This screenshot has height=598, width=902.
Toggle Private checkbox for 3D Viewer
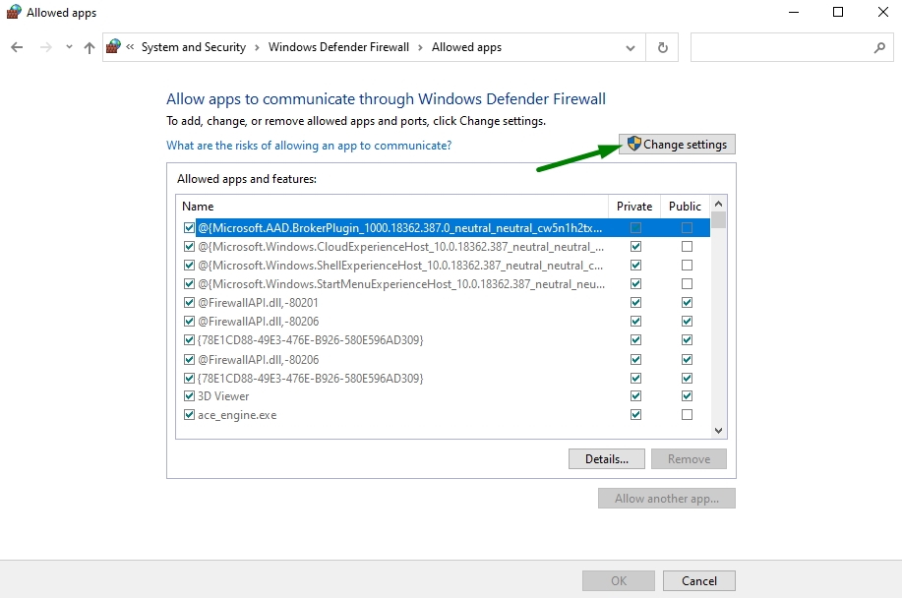tap(635, 396)
